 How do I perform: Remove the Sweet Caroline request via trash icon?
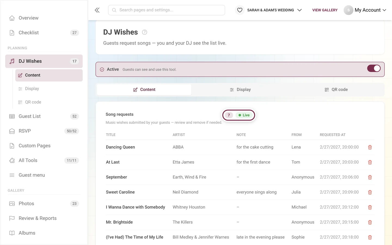370,192
